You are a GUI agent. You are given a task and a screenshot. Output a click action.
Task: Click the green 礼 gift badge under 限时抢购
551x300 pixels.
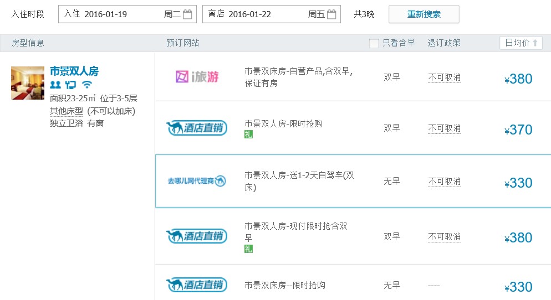(248, 135)
